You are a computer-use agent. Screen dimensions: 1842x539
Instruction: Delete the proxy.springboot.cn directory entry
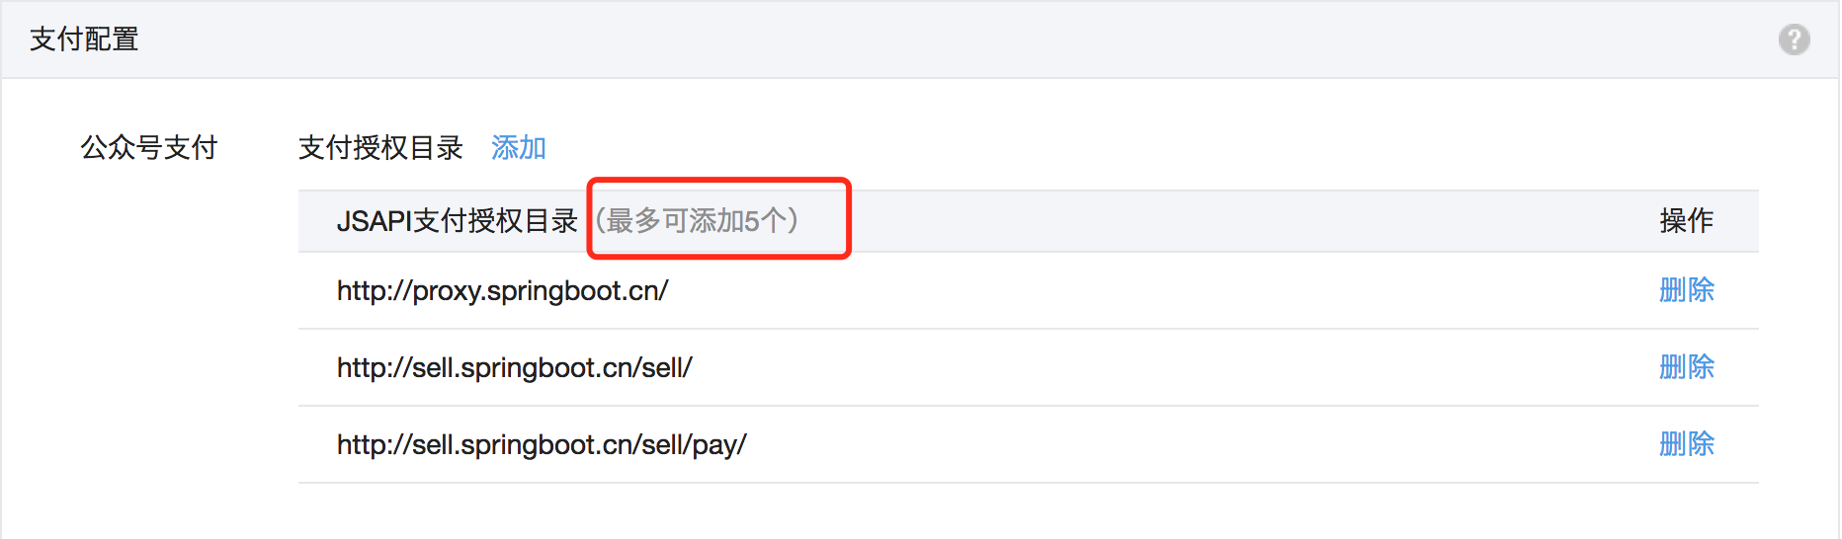click(1687, 289)
